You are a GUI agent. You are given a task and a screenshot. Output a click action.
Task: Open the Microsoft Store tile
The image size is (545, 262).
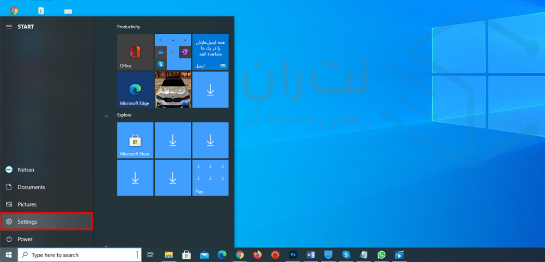(135, 140)
